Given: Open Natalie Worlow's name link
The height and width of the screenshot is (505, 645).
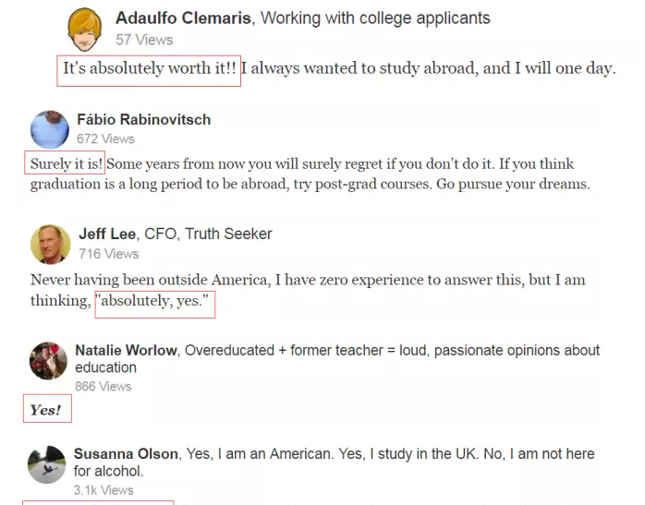Looking at the screenshot, I should pos(126,350).
